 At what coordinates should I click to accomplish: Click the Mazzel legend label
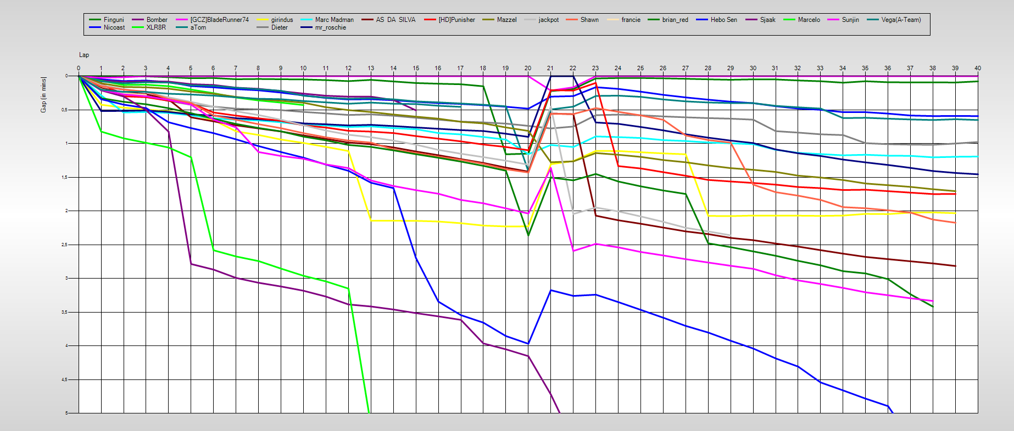point(506,20)
